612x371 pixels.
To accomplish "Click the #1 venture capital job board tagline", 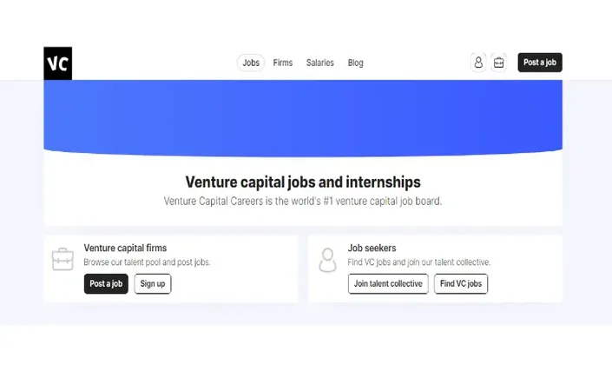I will coord(303,201).
